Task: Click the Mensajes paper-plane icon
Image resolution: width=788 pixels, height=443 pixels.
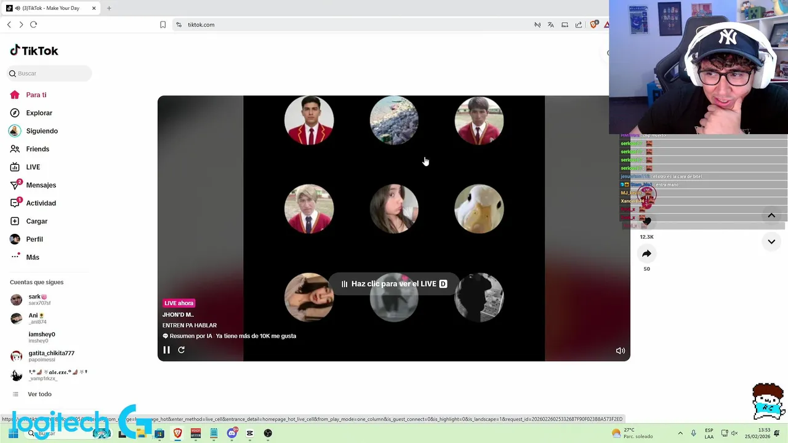Action: [15, 185]
